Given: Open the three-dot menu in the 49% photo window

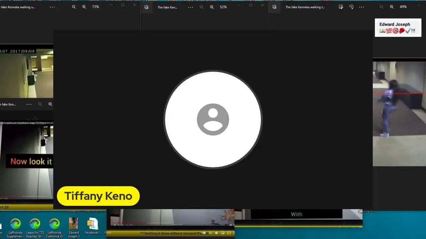Looking at the screenshot, I should click(361, 7).
